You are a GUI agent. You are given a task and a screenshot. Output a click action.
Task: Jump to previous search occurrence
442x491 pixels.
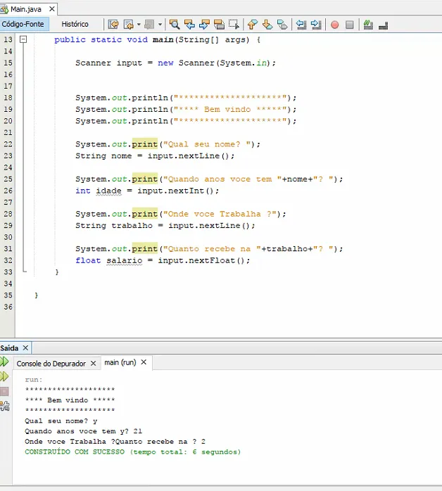(x=189, y=25)
